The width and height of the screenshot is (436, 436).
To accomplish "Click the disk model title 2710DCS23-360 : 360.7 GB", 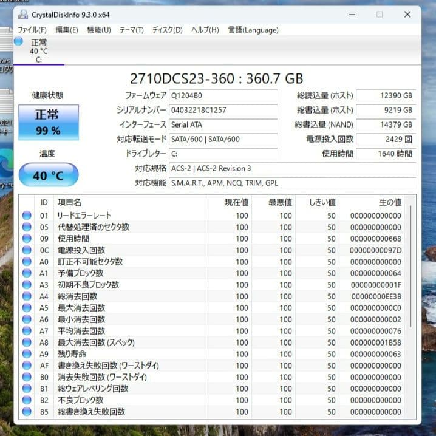I will point(217,79).
